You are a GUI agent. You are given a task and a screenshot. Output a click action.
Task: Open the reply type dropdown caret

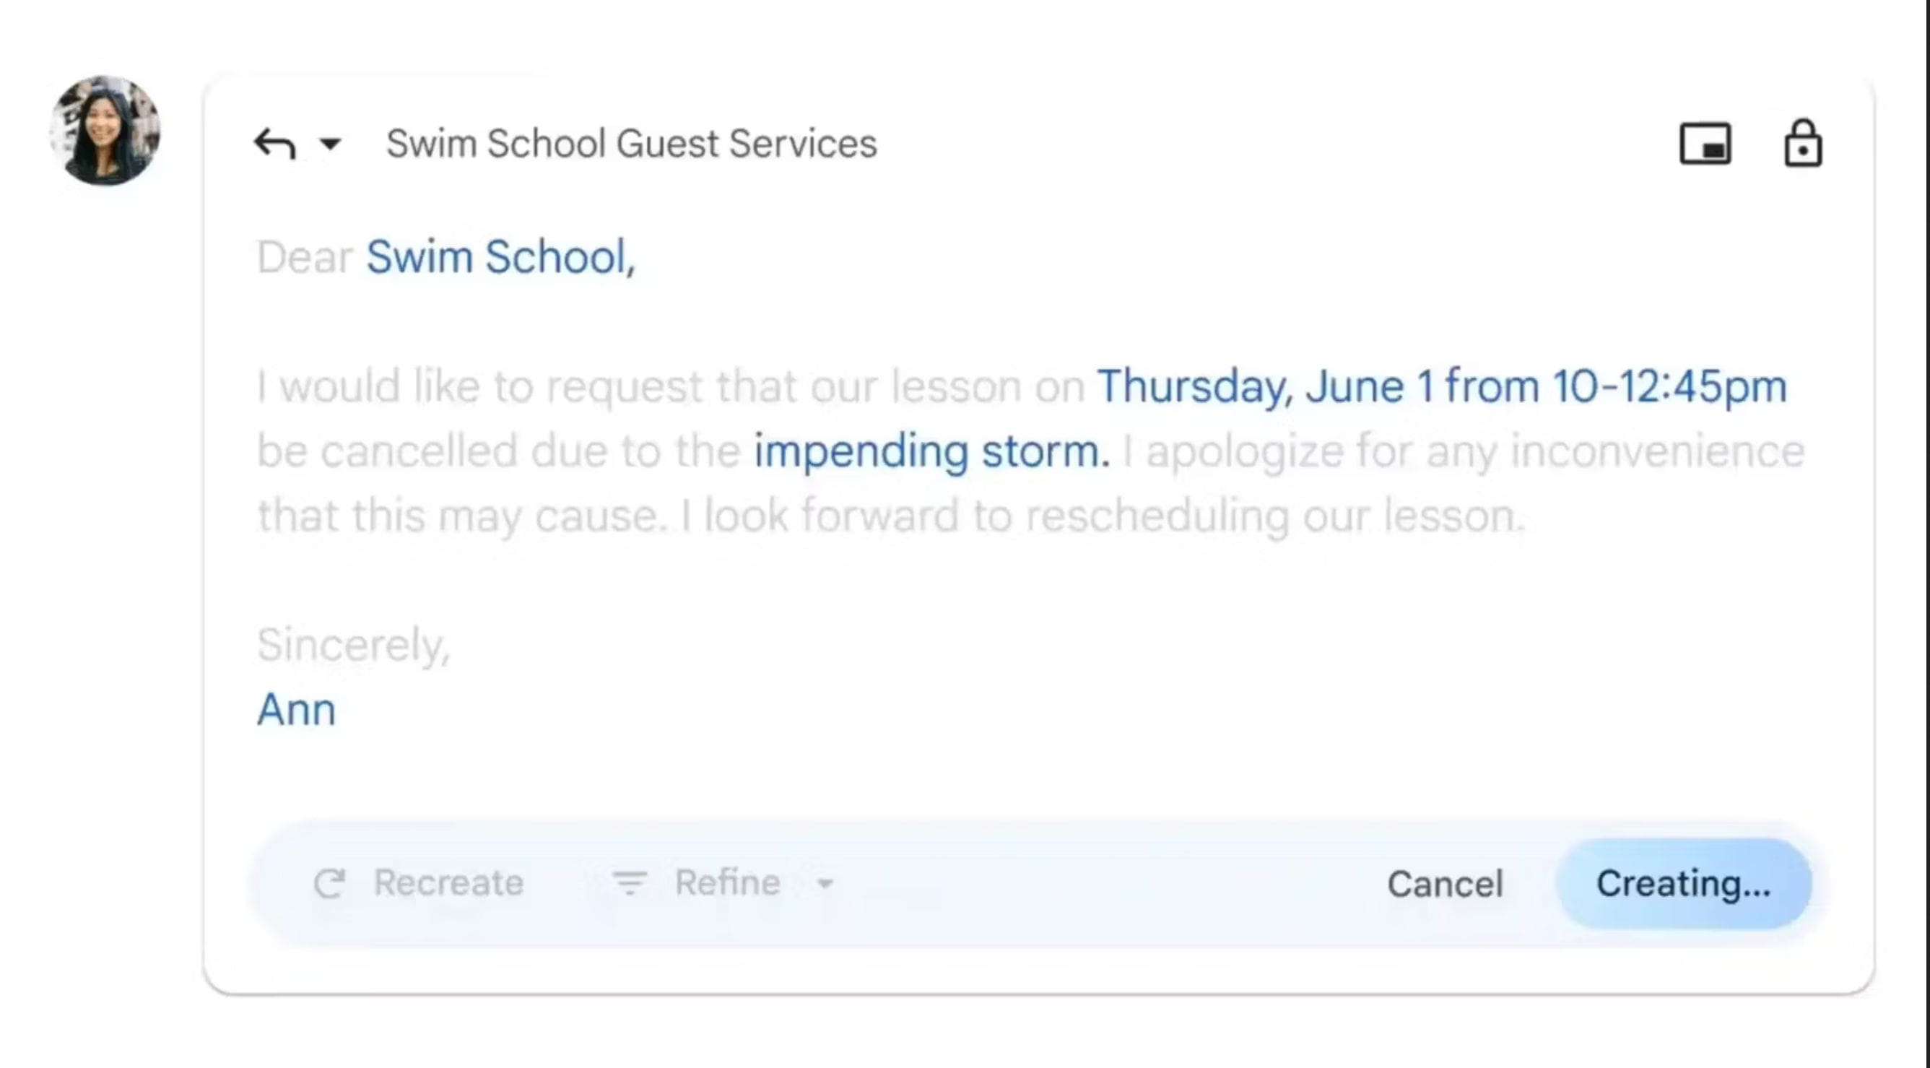pos(330,144)
